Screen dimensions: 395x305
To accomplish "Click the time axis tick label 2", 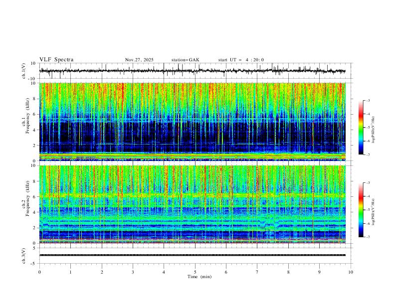I will point(102,272).
